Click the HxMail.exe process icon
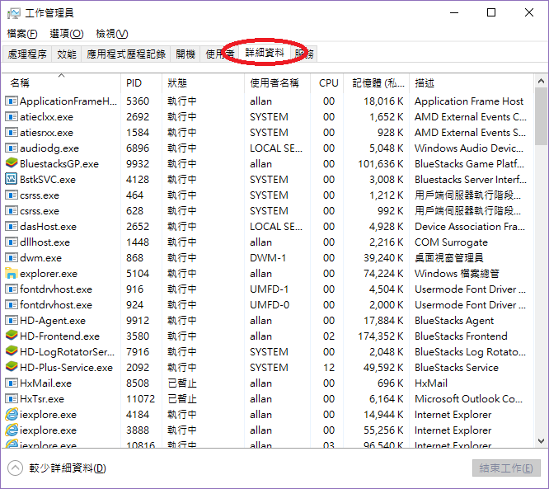Screen dimensions: 549x489 point(12,383)
